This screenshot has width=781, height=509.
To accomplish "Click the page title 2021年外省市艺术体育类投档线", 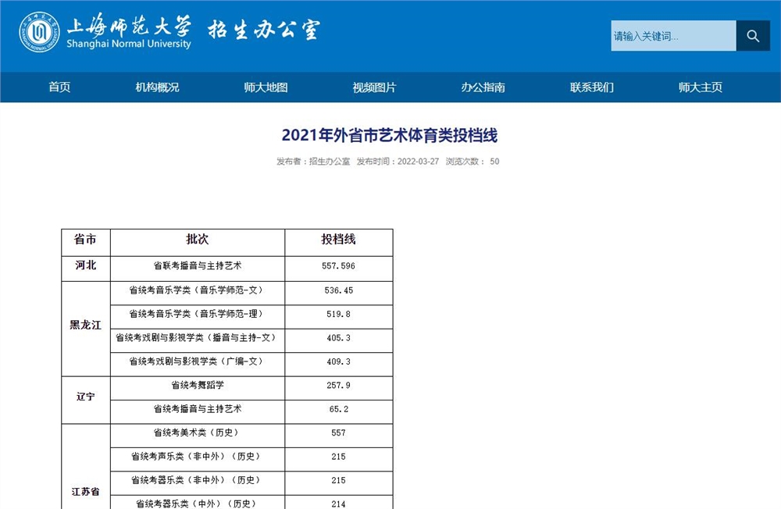I will point(390,135).
